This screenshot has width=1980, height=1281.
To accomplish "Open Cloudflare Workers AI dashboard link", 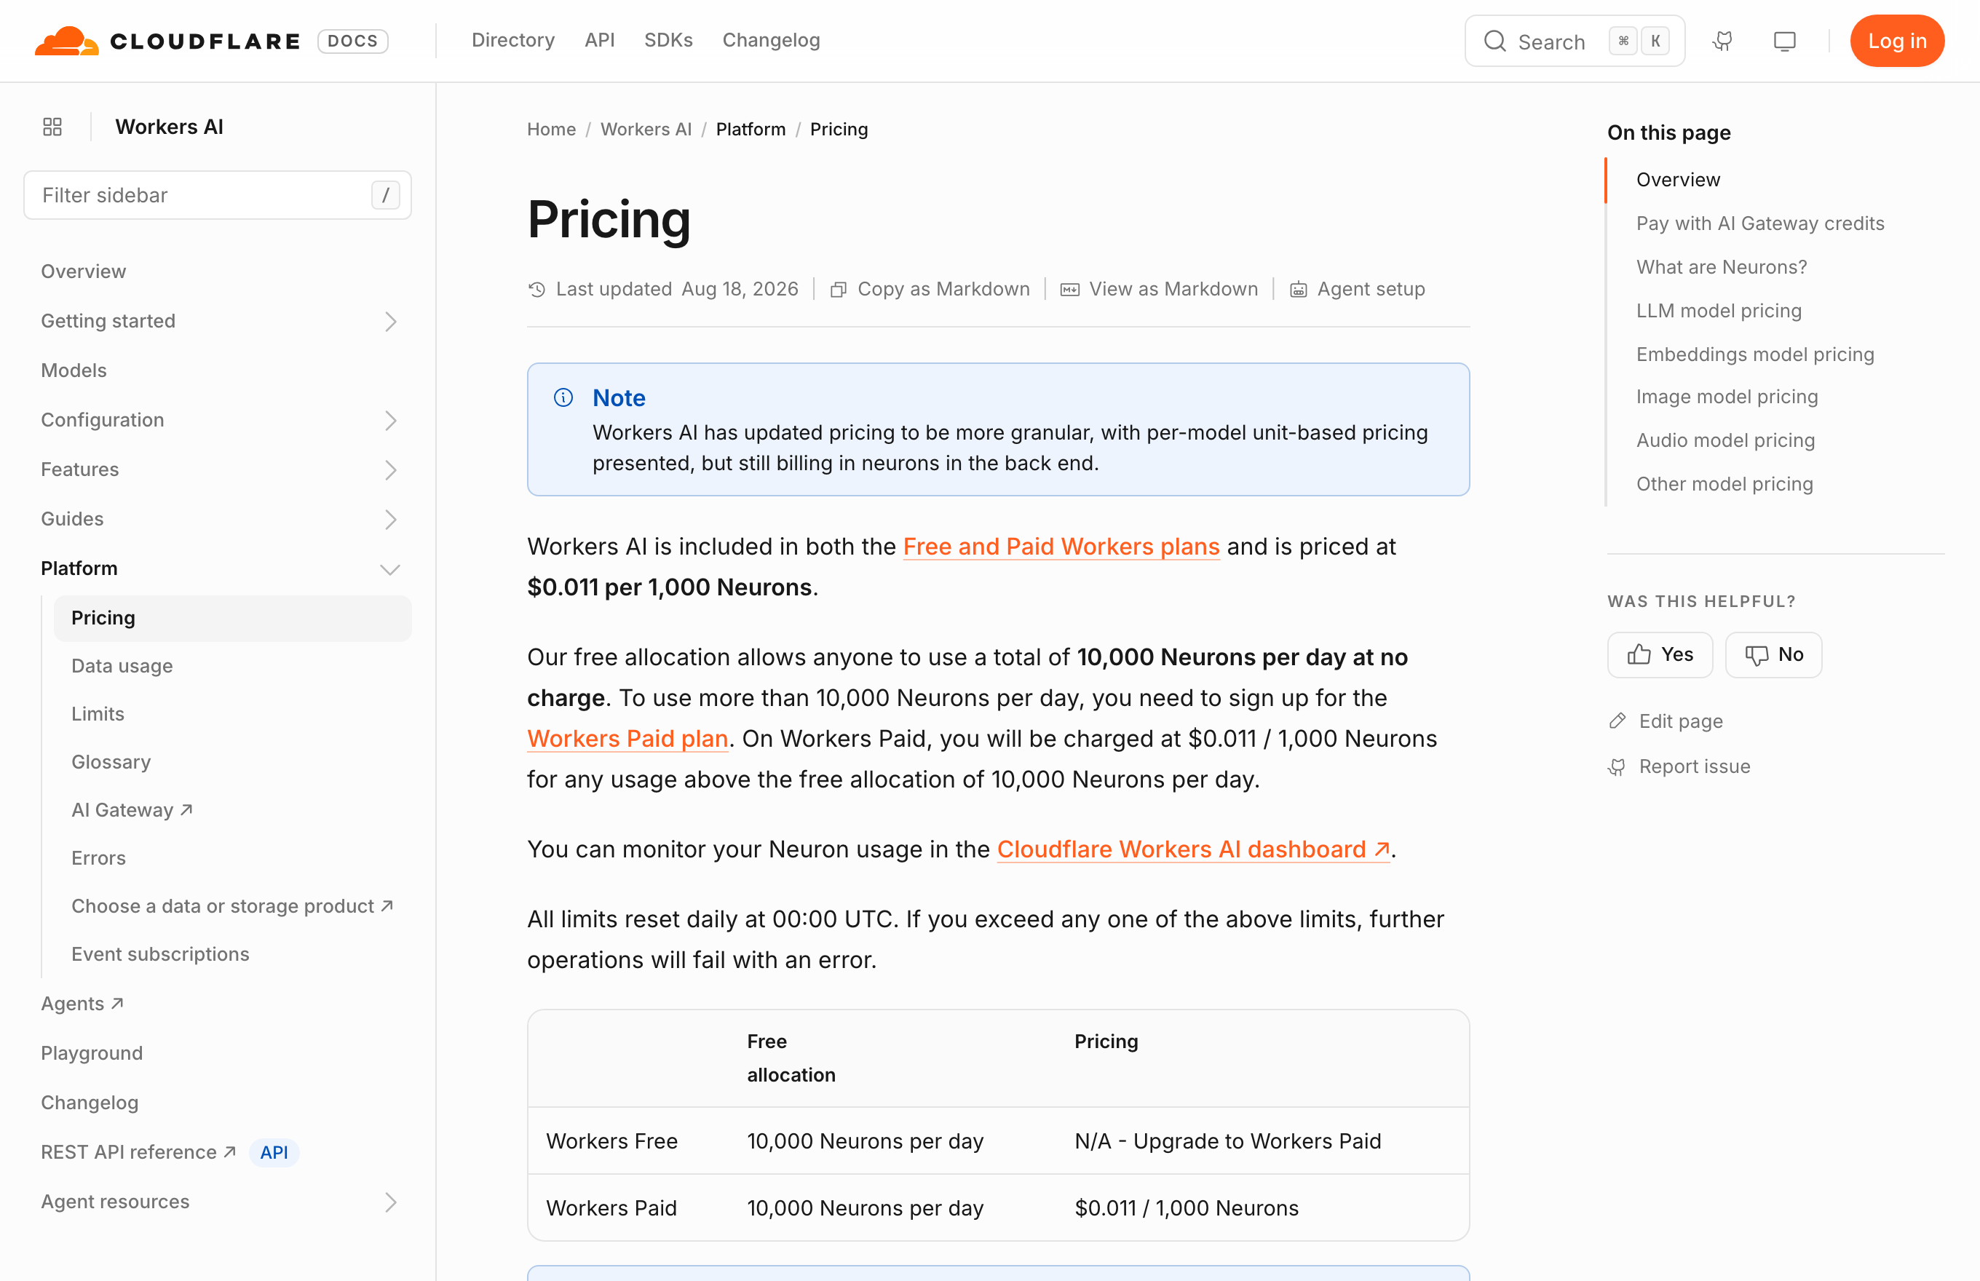I will tap(1193, 849).
